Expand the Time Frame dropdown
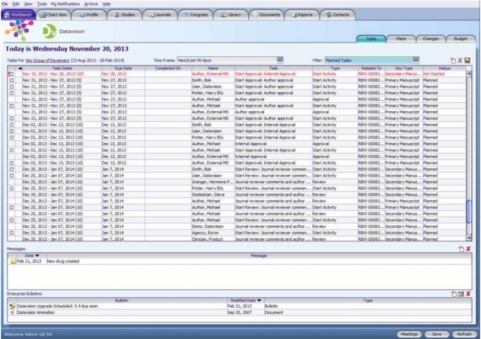481x339 pixels. (x=280, y=60)
